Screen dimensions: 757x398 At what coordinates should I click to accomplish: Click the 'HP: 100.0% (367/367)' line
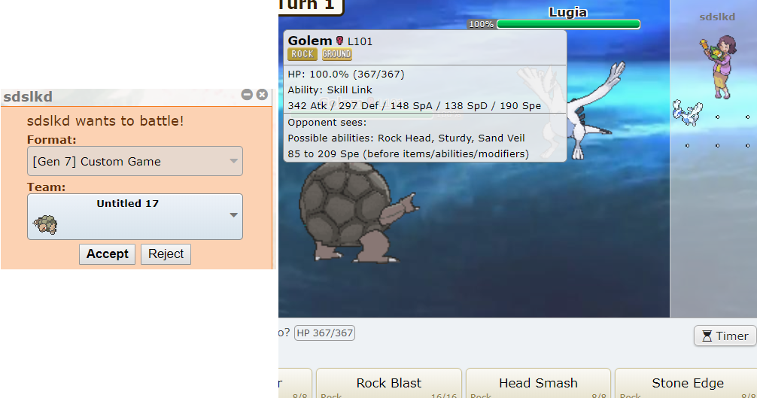(x=346, y=74)
